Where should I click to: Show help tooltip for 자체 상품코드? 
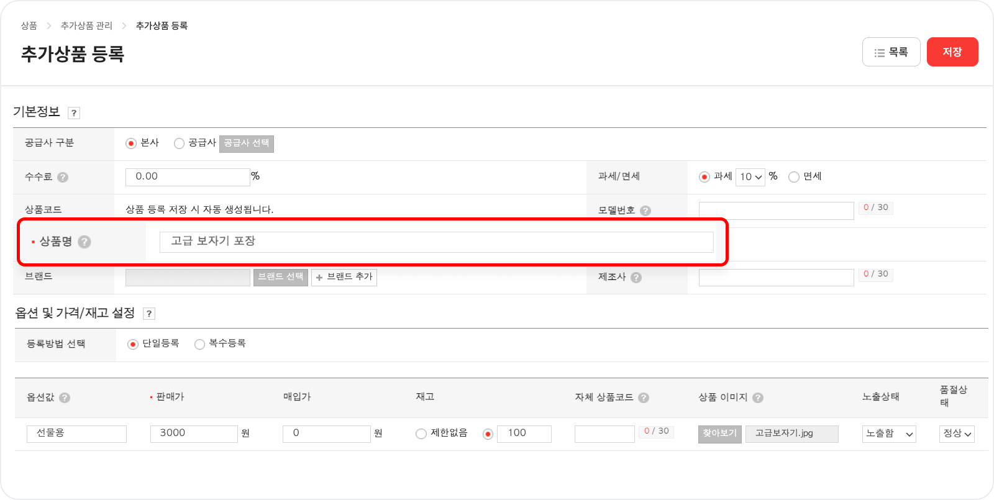click(x=644, y=398)
